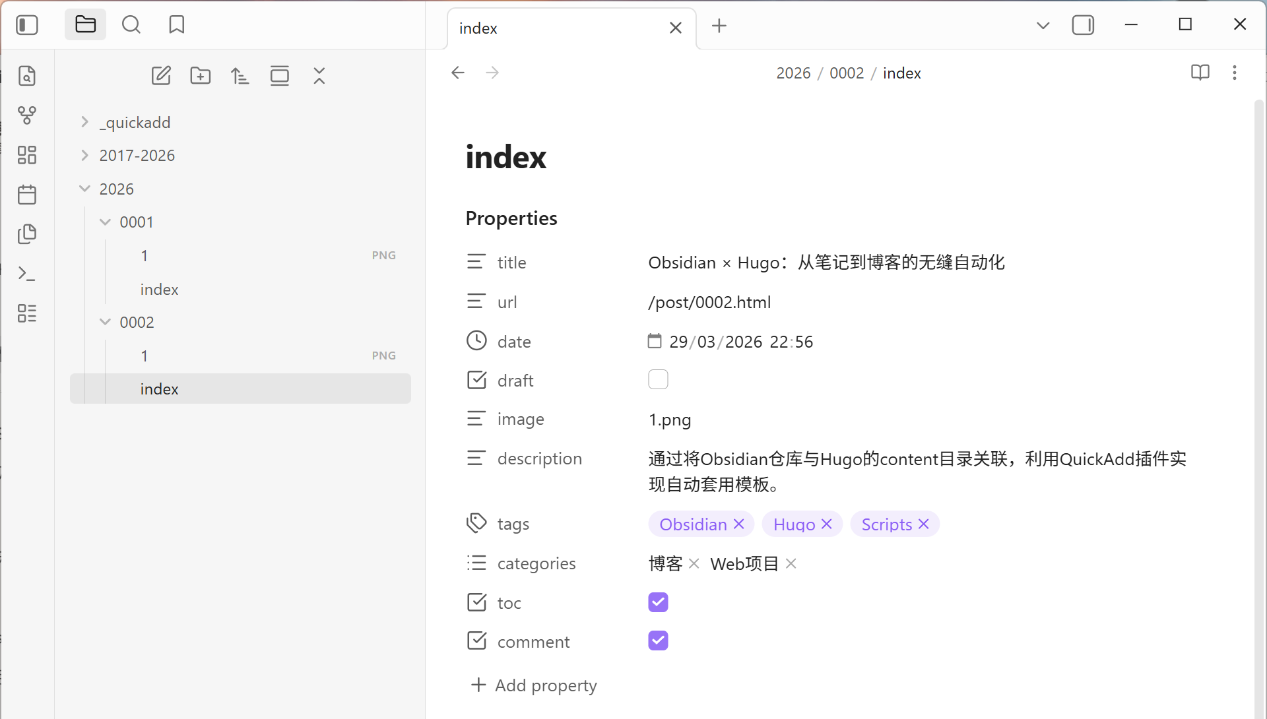Open the Search panel
Image resolution: width=1267 pixels, height=719 pixels.
[131, 25]
